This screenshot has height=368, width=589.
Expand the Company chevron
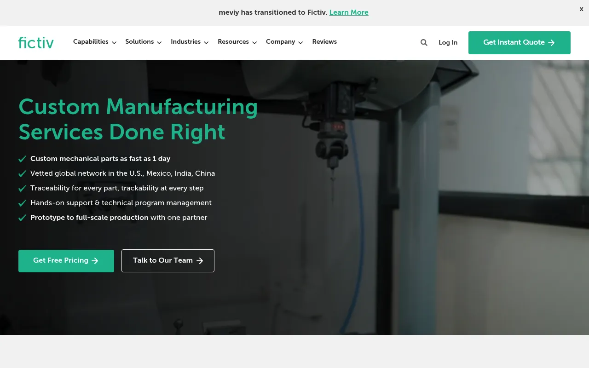click(300, 42)
